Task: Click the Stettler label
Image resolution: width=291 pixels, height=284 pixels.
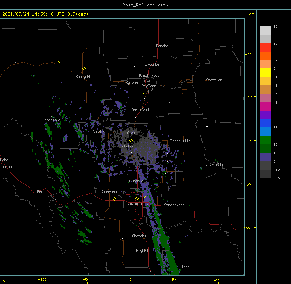Action: [214, 80]
